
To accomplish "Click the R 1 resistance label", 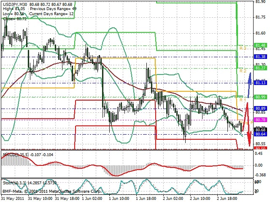I will (x=243, y=100).
